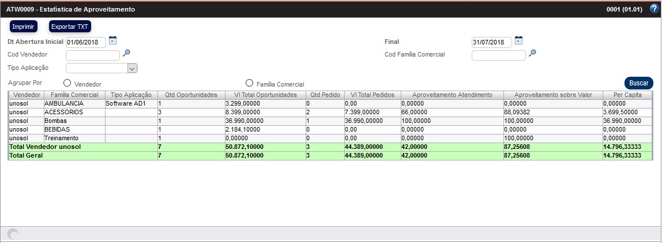Click the Qtd Oportunidades column header
Screen dimensions: 662x243
pyautogui.click(x=190, y=95)
